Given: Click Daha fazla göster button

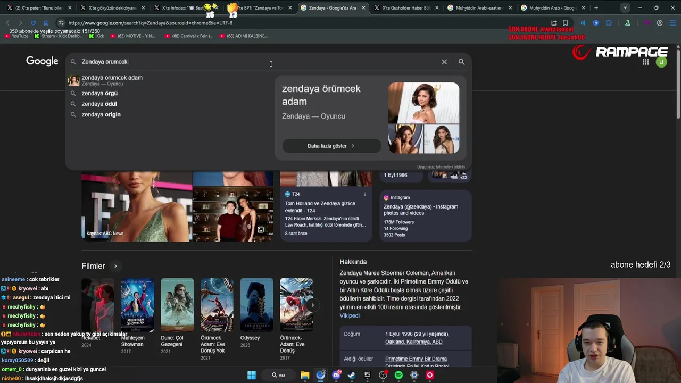Looking at the screenshot, I should pos(331,146).
